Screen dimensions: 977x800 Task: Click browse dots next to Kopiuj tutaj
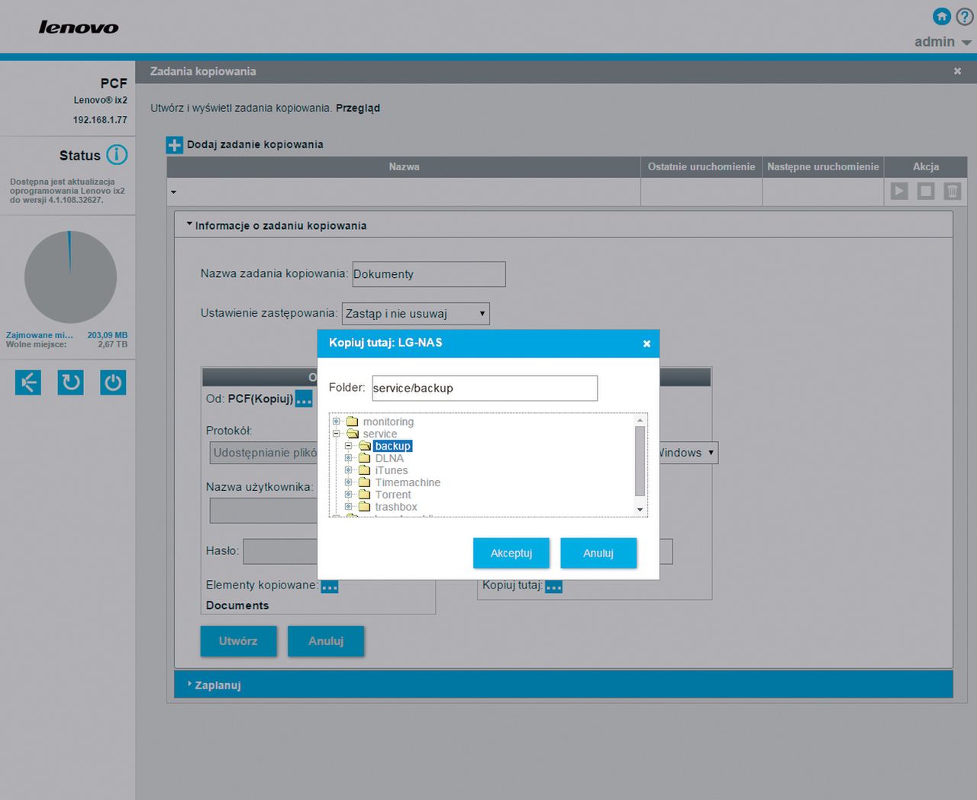point(554,586)
